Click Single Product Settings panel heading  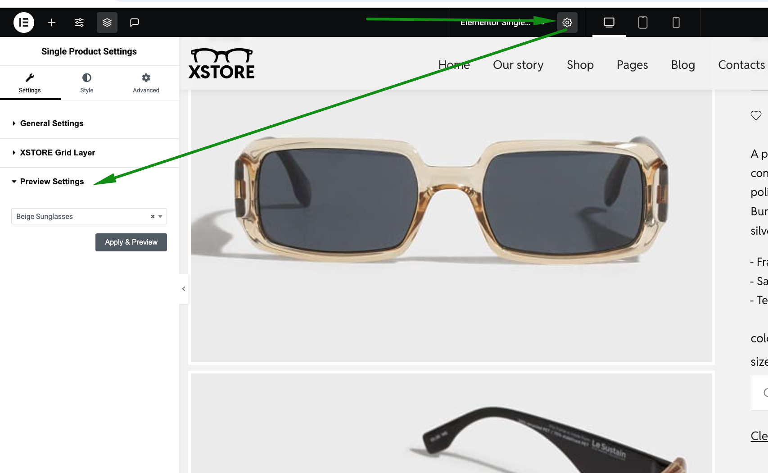click(89, 51)
